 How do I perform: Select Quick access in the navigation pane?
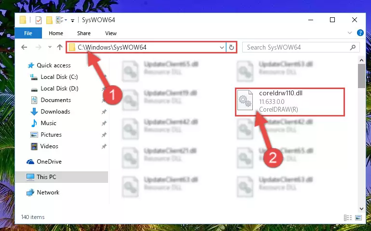54,65
